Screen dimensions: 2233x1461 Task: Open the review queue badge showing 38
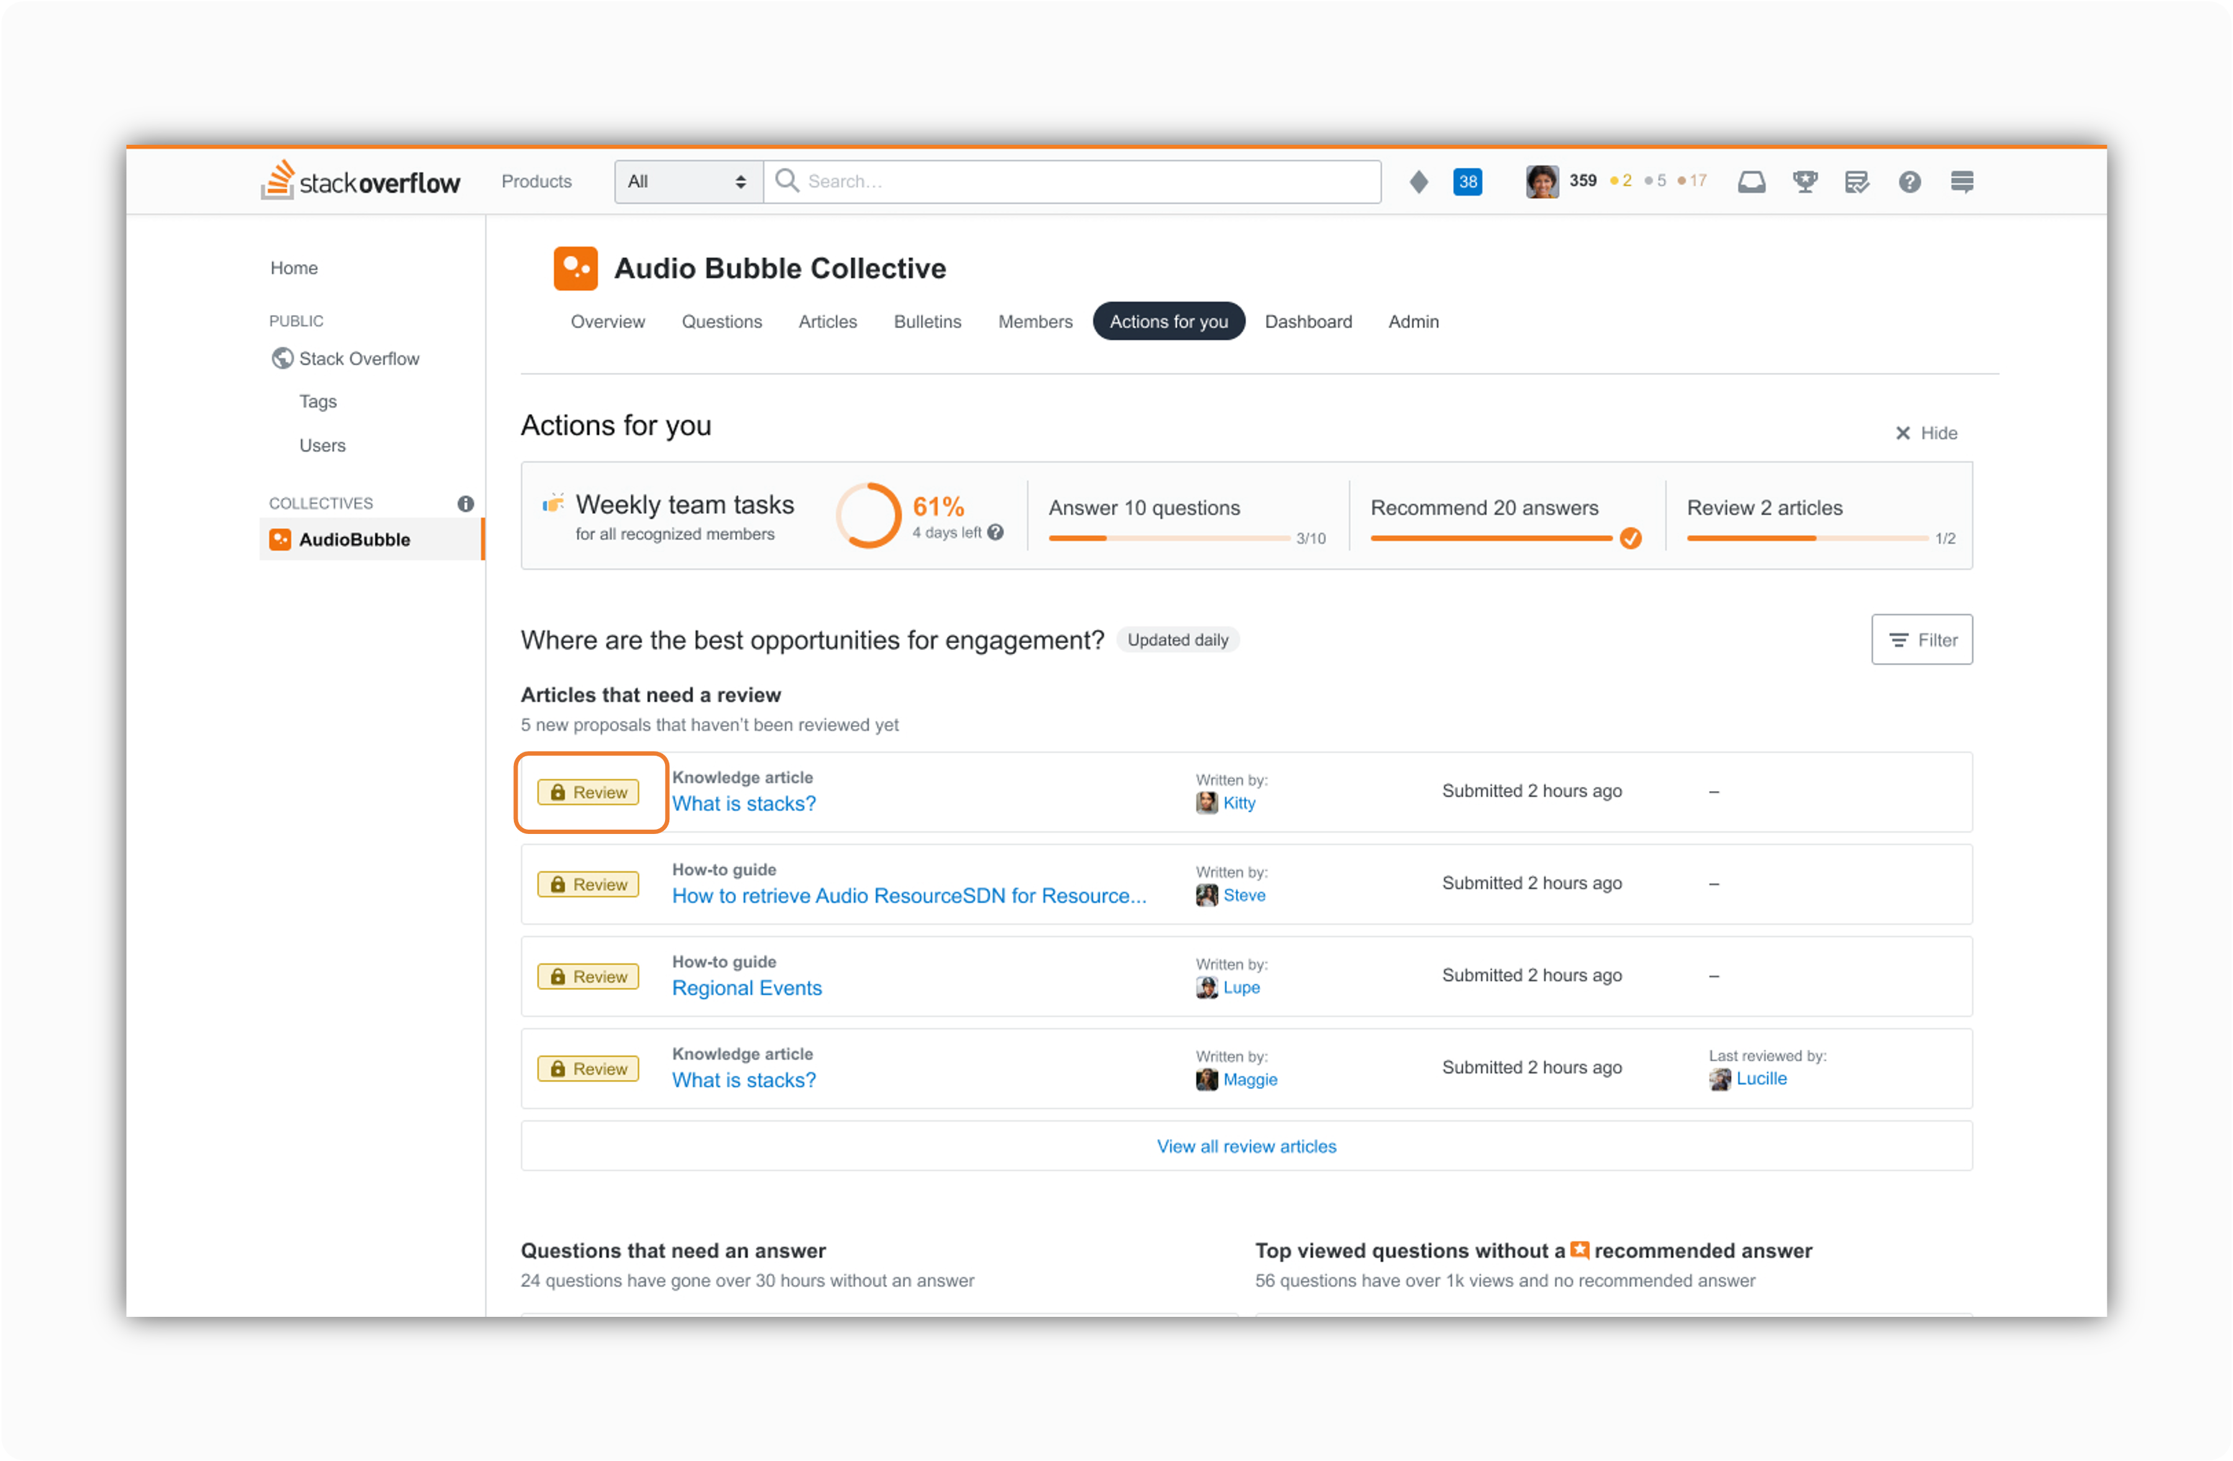(x=1467, y=181)
